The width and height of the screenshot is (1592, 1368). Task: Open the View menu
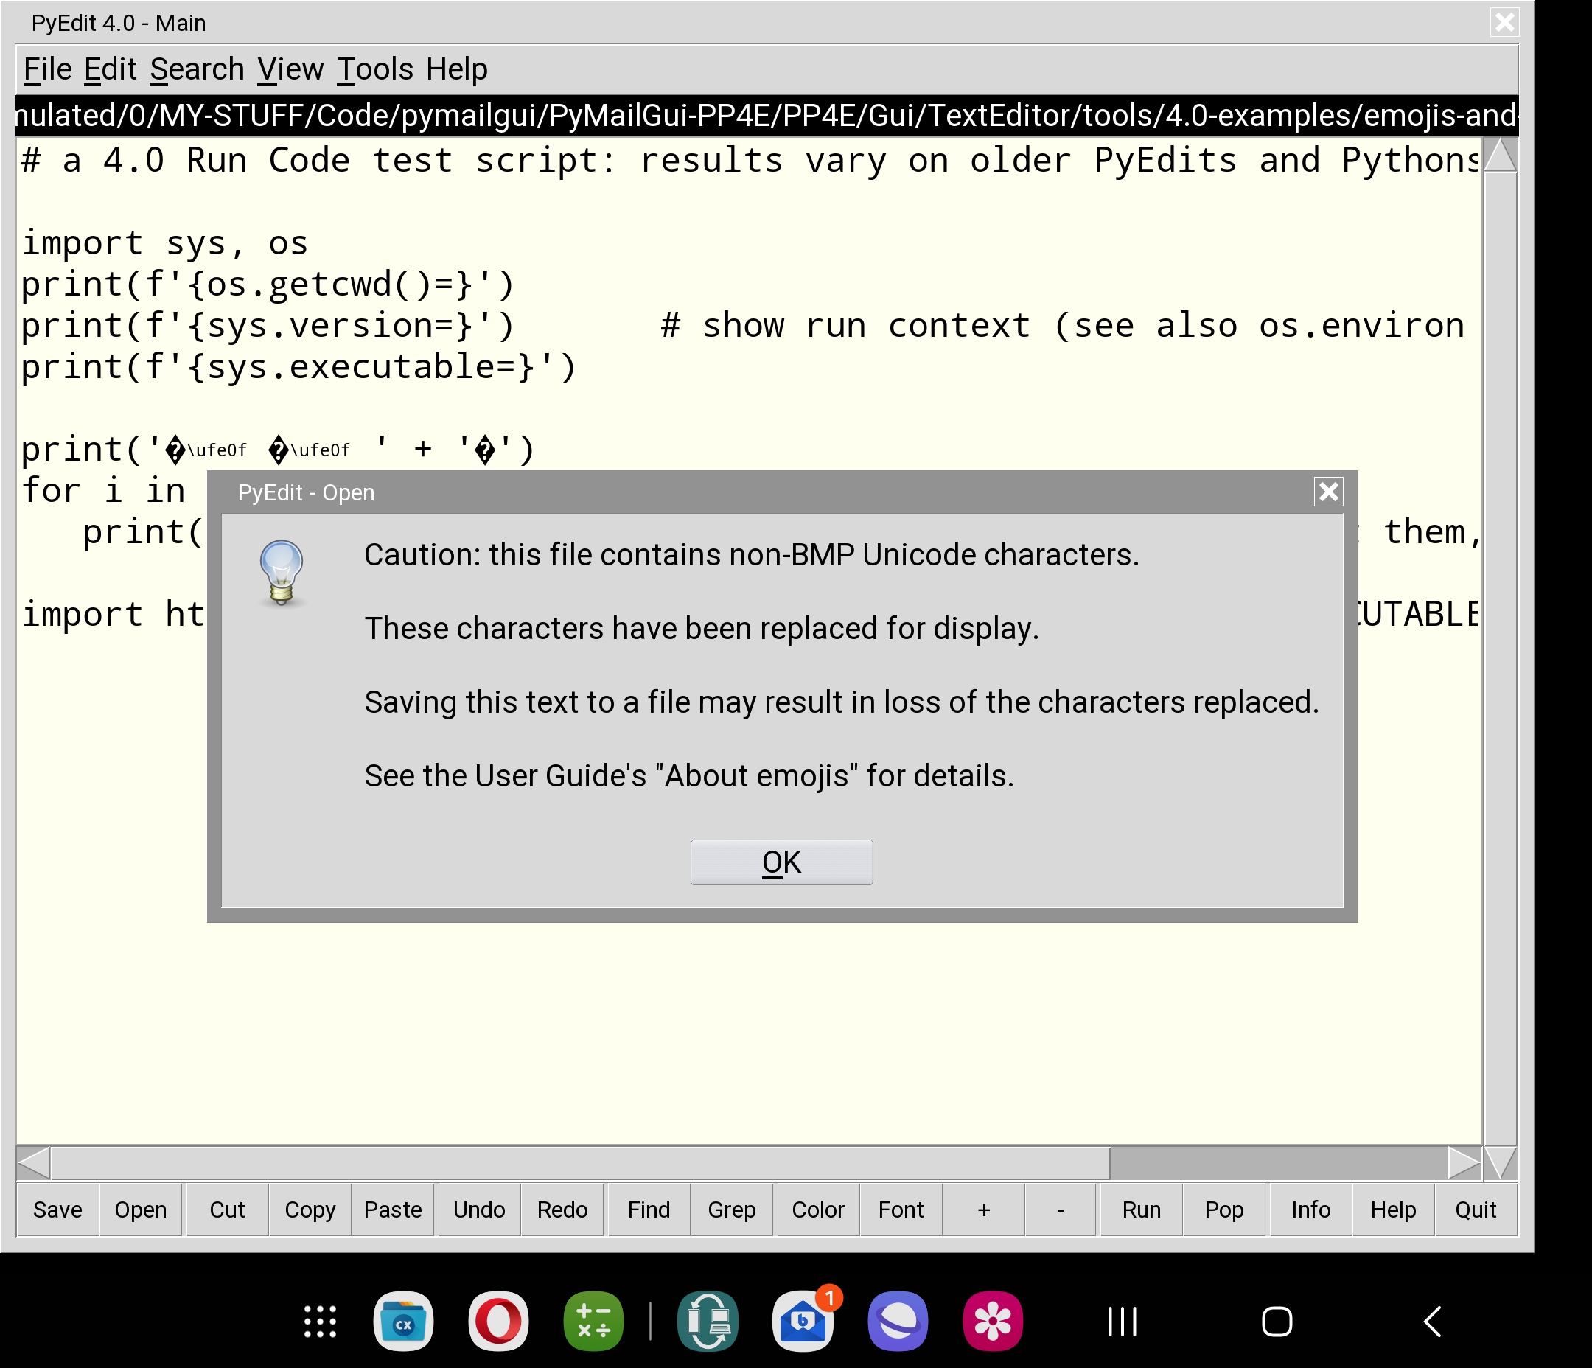point(290,69)
